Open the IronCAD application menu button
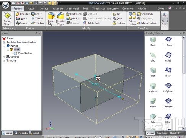Viewport: 186px width, 138px height. pos(6,5)
